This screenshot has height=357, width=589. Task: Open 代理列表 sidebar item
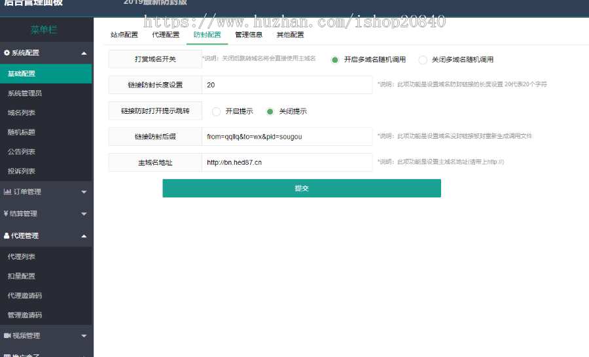coord(46,256)
